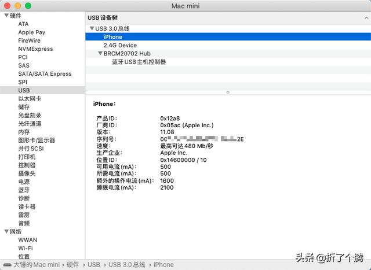Viewport: 371px width, 270px height.
Task: Minimize the Mac mini window
Action: point(18,6)
